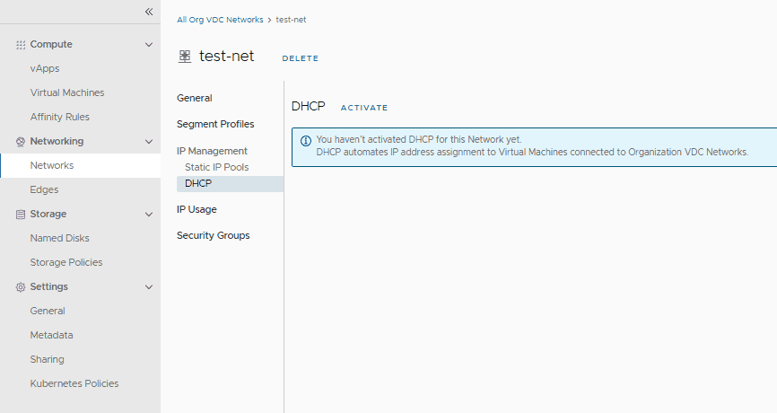Select Networks in the sidebar
The width and height of the screenshot is (777, 413).
(80, 165)
